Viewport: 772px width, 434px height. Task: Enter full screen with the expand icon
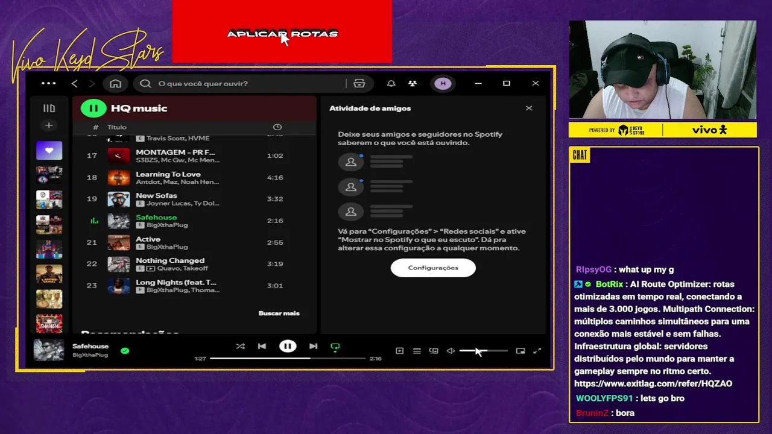537,351
